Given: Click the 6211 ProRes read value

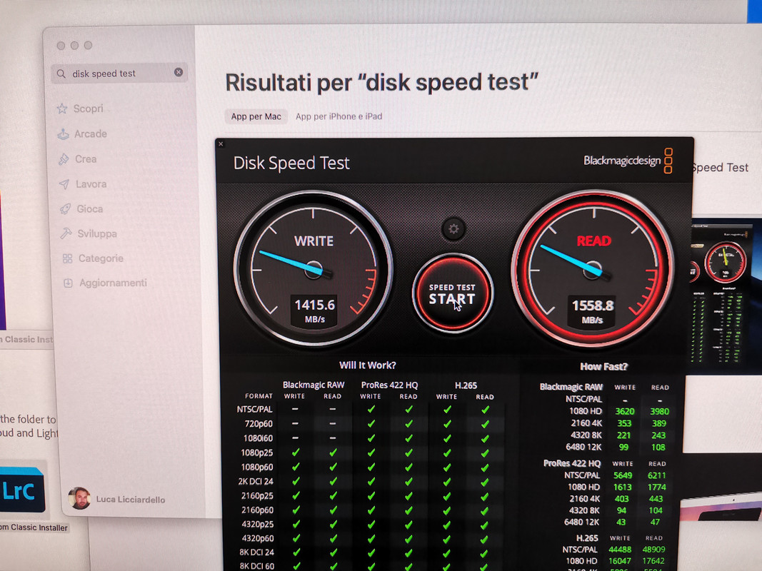Looking at the screenshot, I should tap(656, 475).
